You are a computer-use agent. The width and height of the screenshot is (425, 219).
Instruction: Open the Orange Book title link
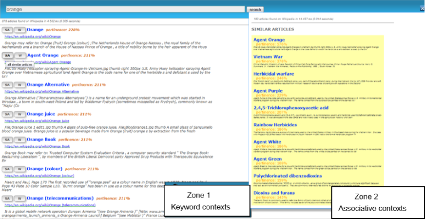click(41, 139)
